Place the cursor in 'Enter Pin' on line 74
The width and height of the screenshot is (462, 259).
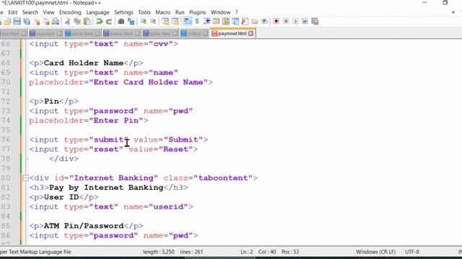[x=115, y=120]
